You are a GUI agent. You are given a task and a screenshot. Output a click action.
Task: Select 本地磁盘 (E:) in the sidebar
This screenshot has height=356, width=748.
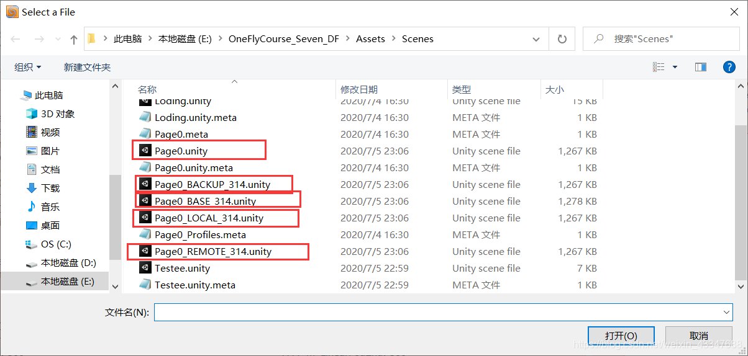67,281
